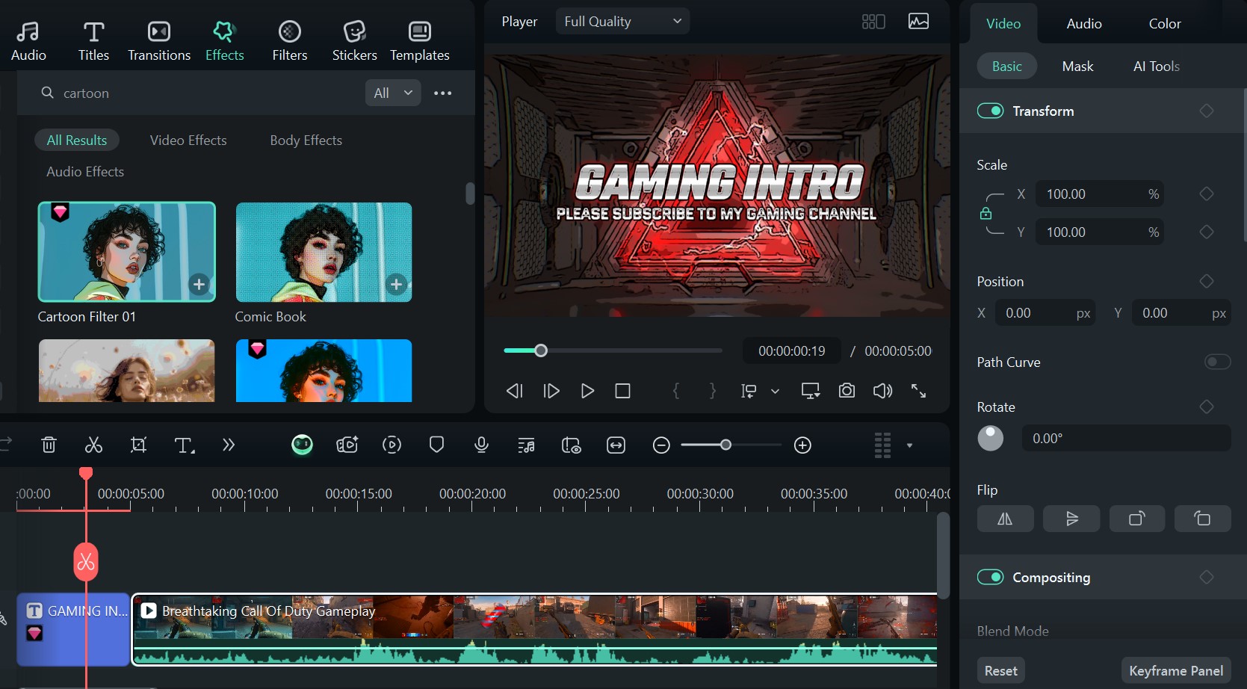Open the image scope view icon
The height and width of the screenshot is (689, 1247).
click(x=918, y=22)
